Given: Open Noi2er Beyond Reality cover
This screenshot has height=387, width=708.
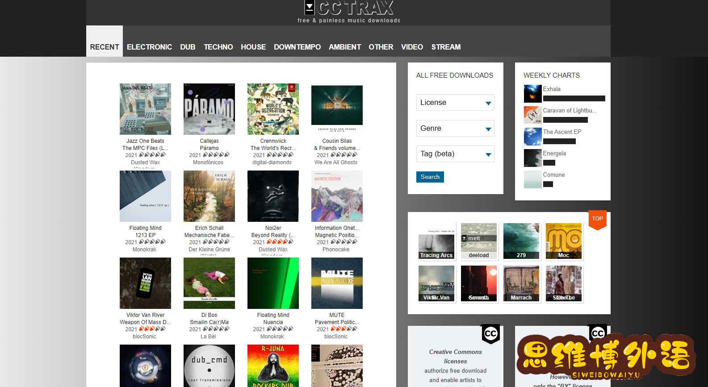Looking at the screenshot, I should point(273,196).
